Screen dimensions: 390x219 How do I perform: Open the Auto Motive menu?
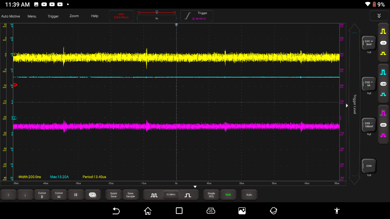pyautogui.click(x=11, y=16)
